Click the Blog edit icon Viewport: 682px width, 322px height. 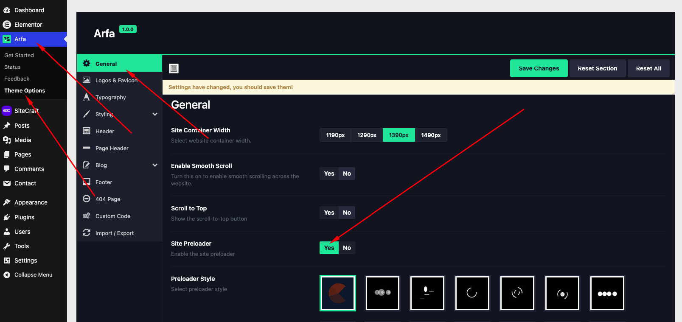tap(87, 165)
